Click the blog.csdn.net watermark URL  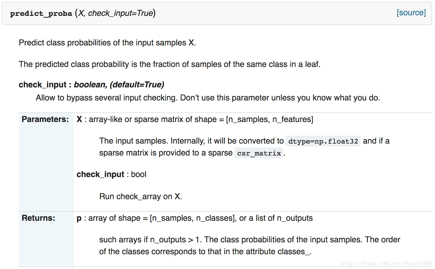(386, 263)
